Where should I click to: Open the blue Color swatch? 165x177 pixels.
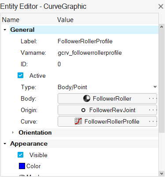pyautogui.click(x=22, y=166)
